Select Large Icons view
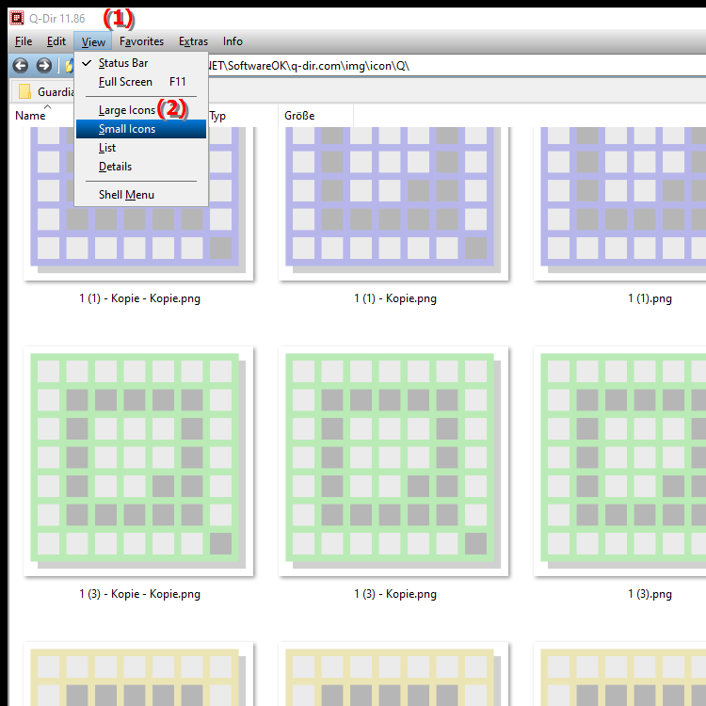Screen dimensions: 706x706 pyautogui.click(x=141, y=110)
